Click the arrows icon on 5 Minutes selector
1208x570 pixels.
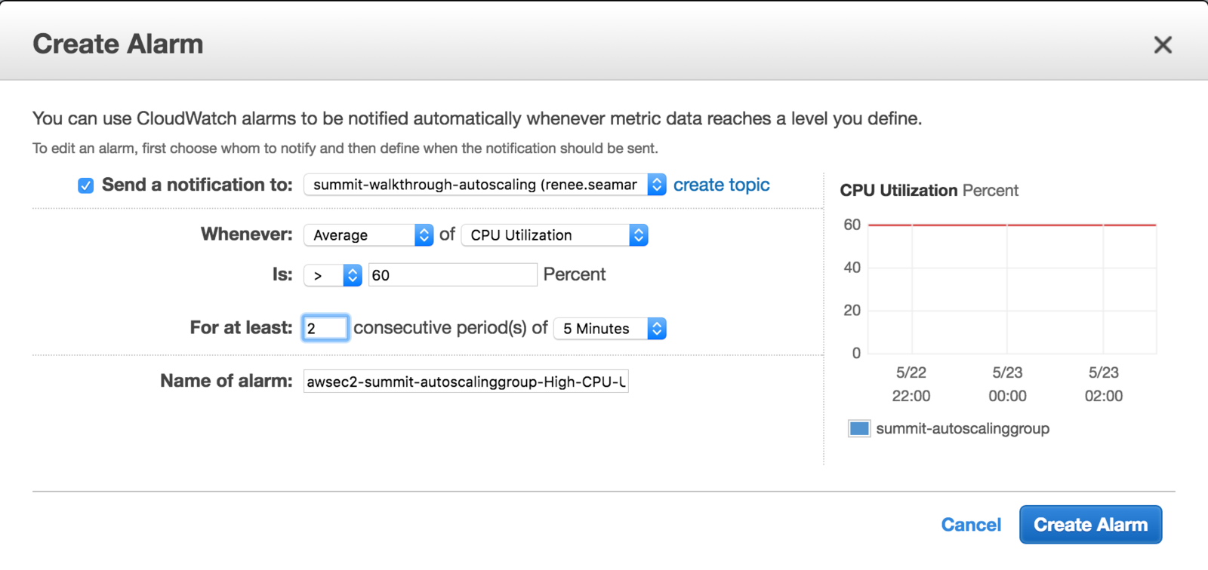point(657,329)
